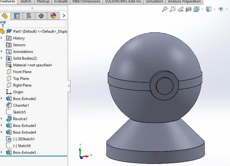Select the circular button face on the sphere
Viewport: 230px width, 166px height.
coord(165,86)
